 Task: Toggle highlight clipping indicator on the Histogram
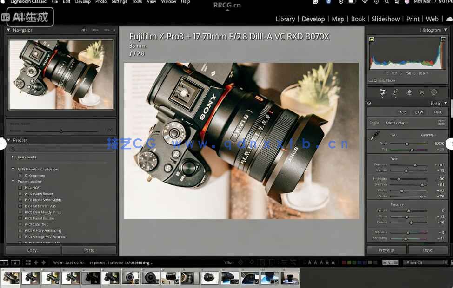[x=443, y=39]
